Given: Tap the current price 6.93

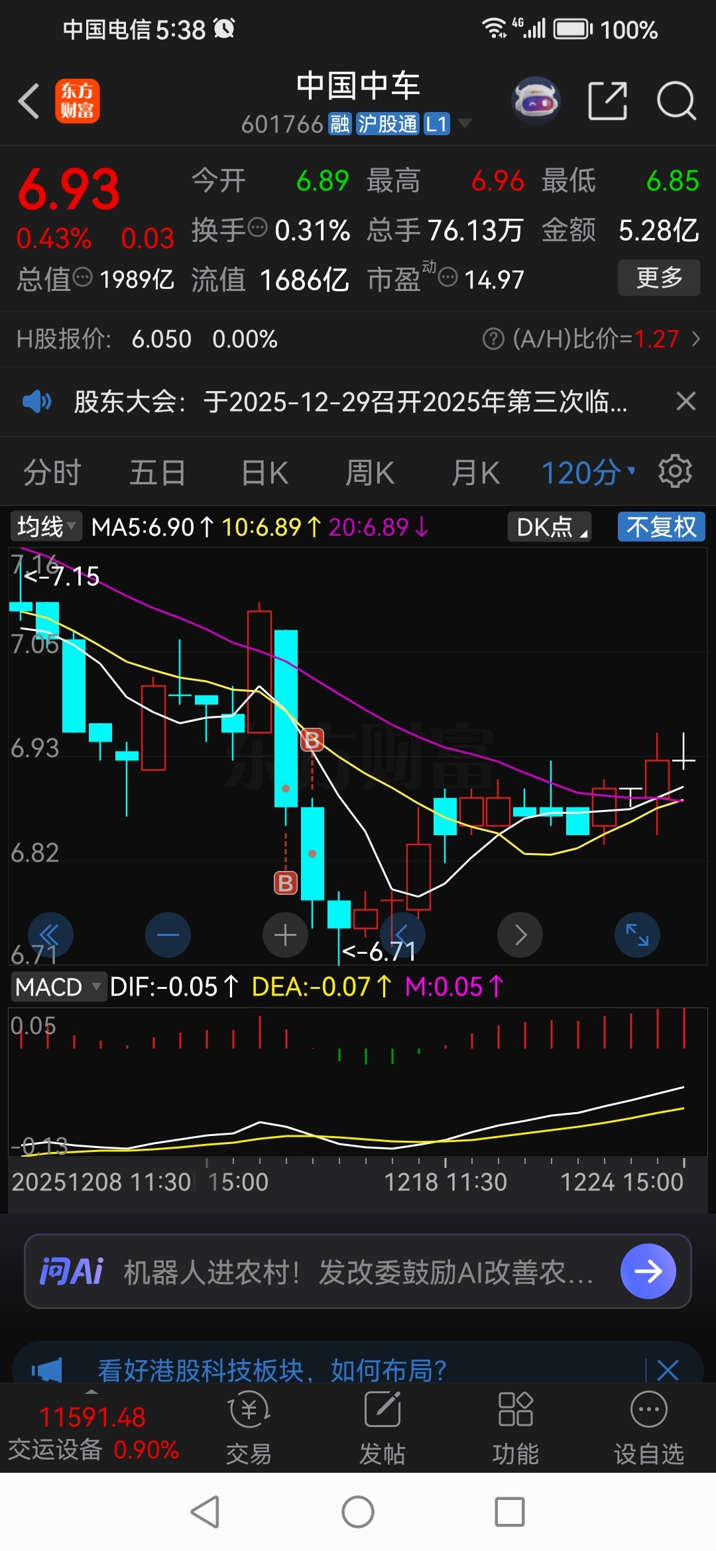Looking at the screenshot, I should [68, 190].
